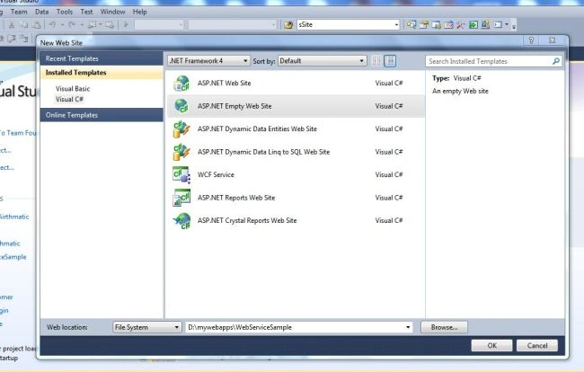Click the Find in Files icon
This screenshot has width=584, height=372.
tap(288, 25)
